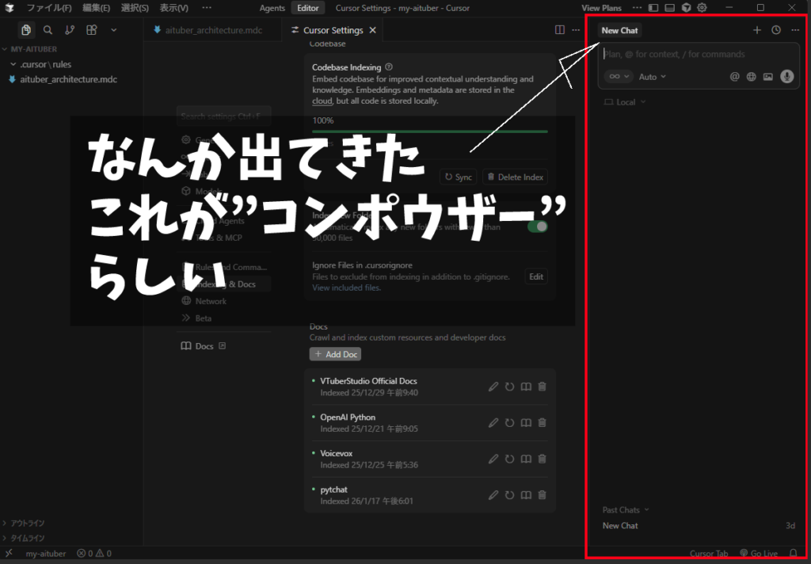Toggle the Index New Folders switch

(x=537, y=226)
